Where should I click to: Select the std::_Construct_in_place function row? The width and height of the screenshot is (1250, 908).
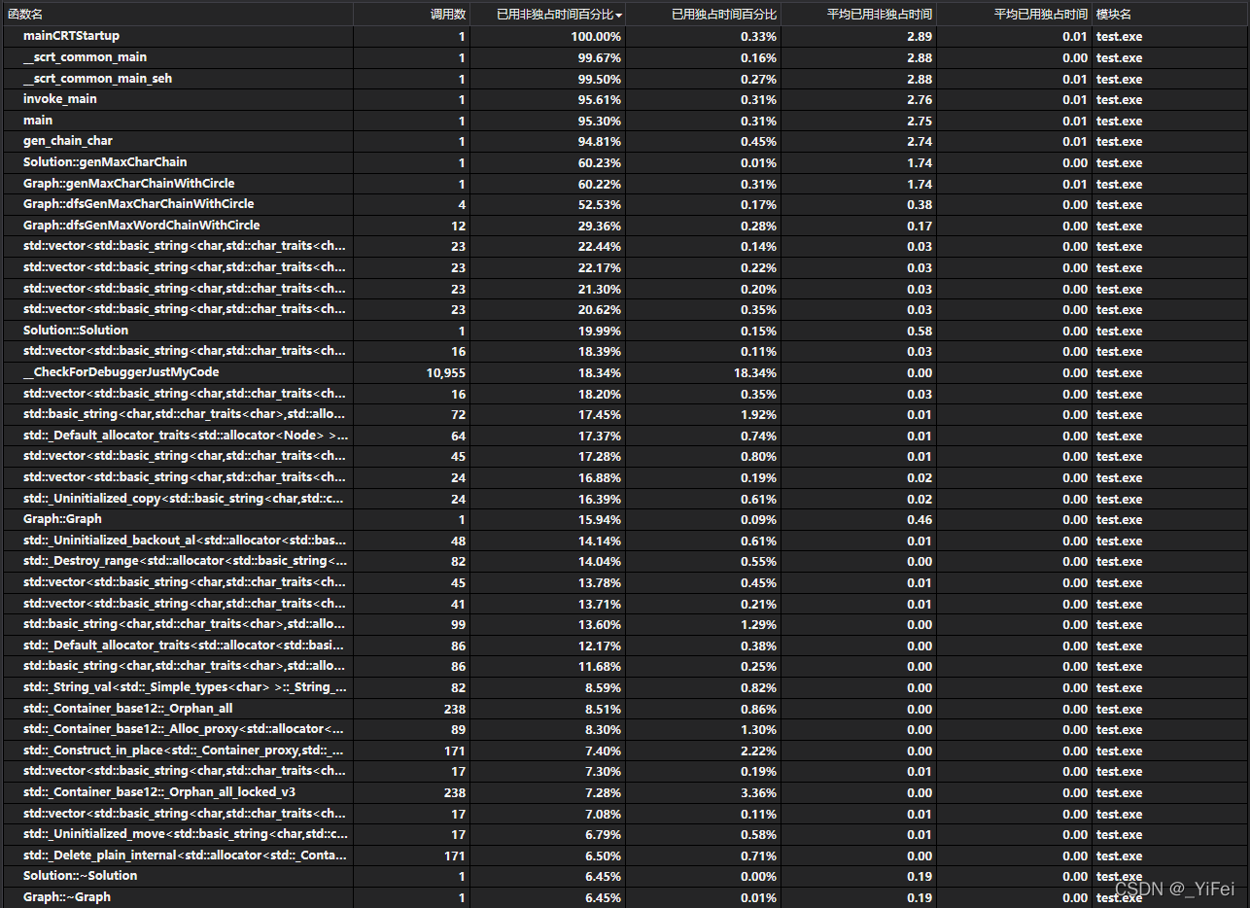[625, 751]
